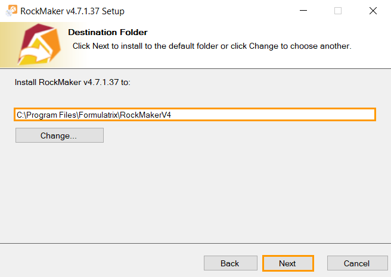Click the RockMaker banner logo graphic
391x277 pixels.
click(35, 45)
